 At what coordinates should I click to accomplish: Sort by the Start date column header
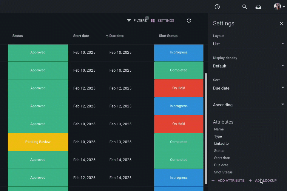81,36
